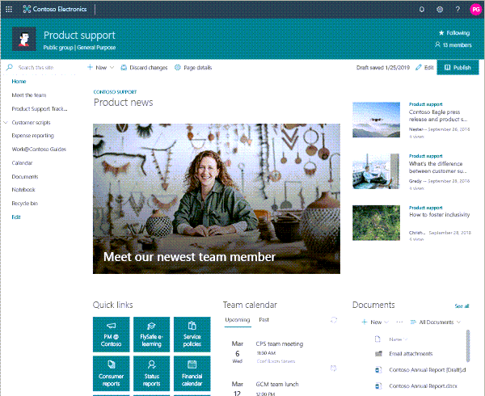Screen dimensions: 485x396
Task: Click the Documents list vertical scrollbar
Action: coord(468,348)
